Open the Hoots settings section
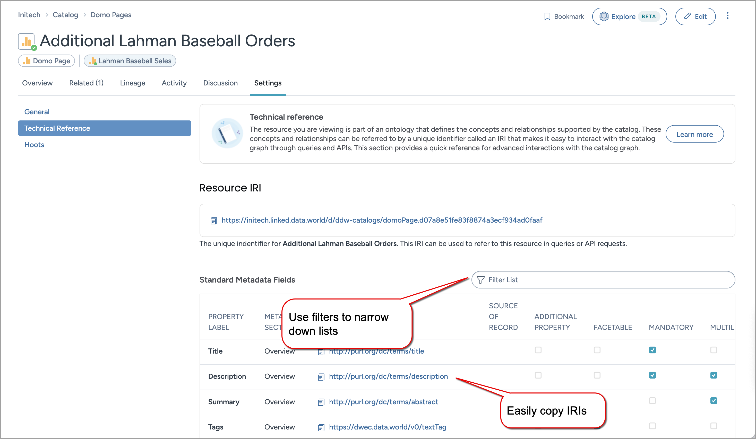This screenshot has height=439, width=756. tap(34, 145)
